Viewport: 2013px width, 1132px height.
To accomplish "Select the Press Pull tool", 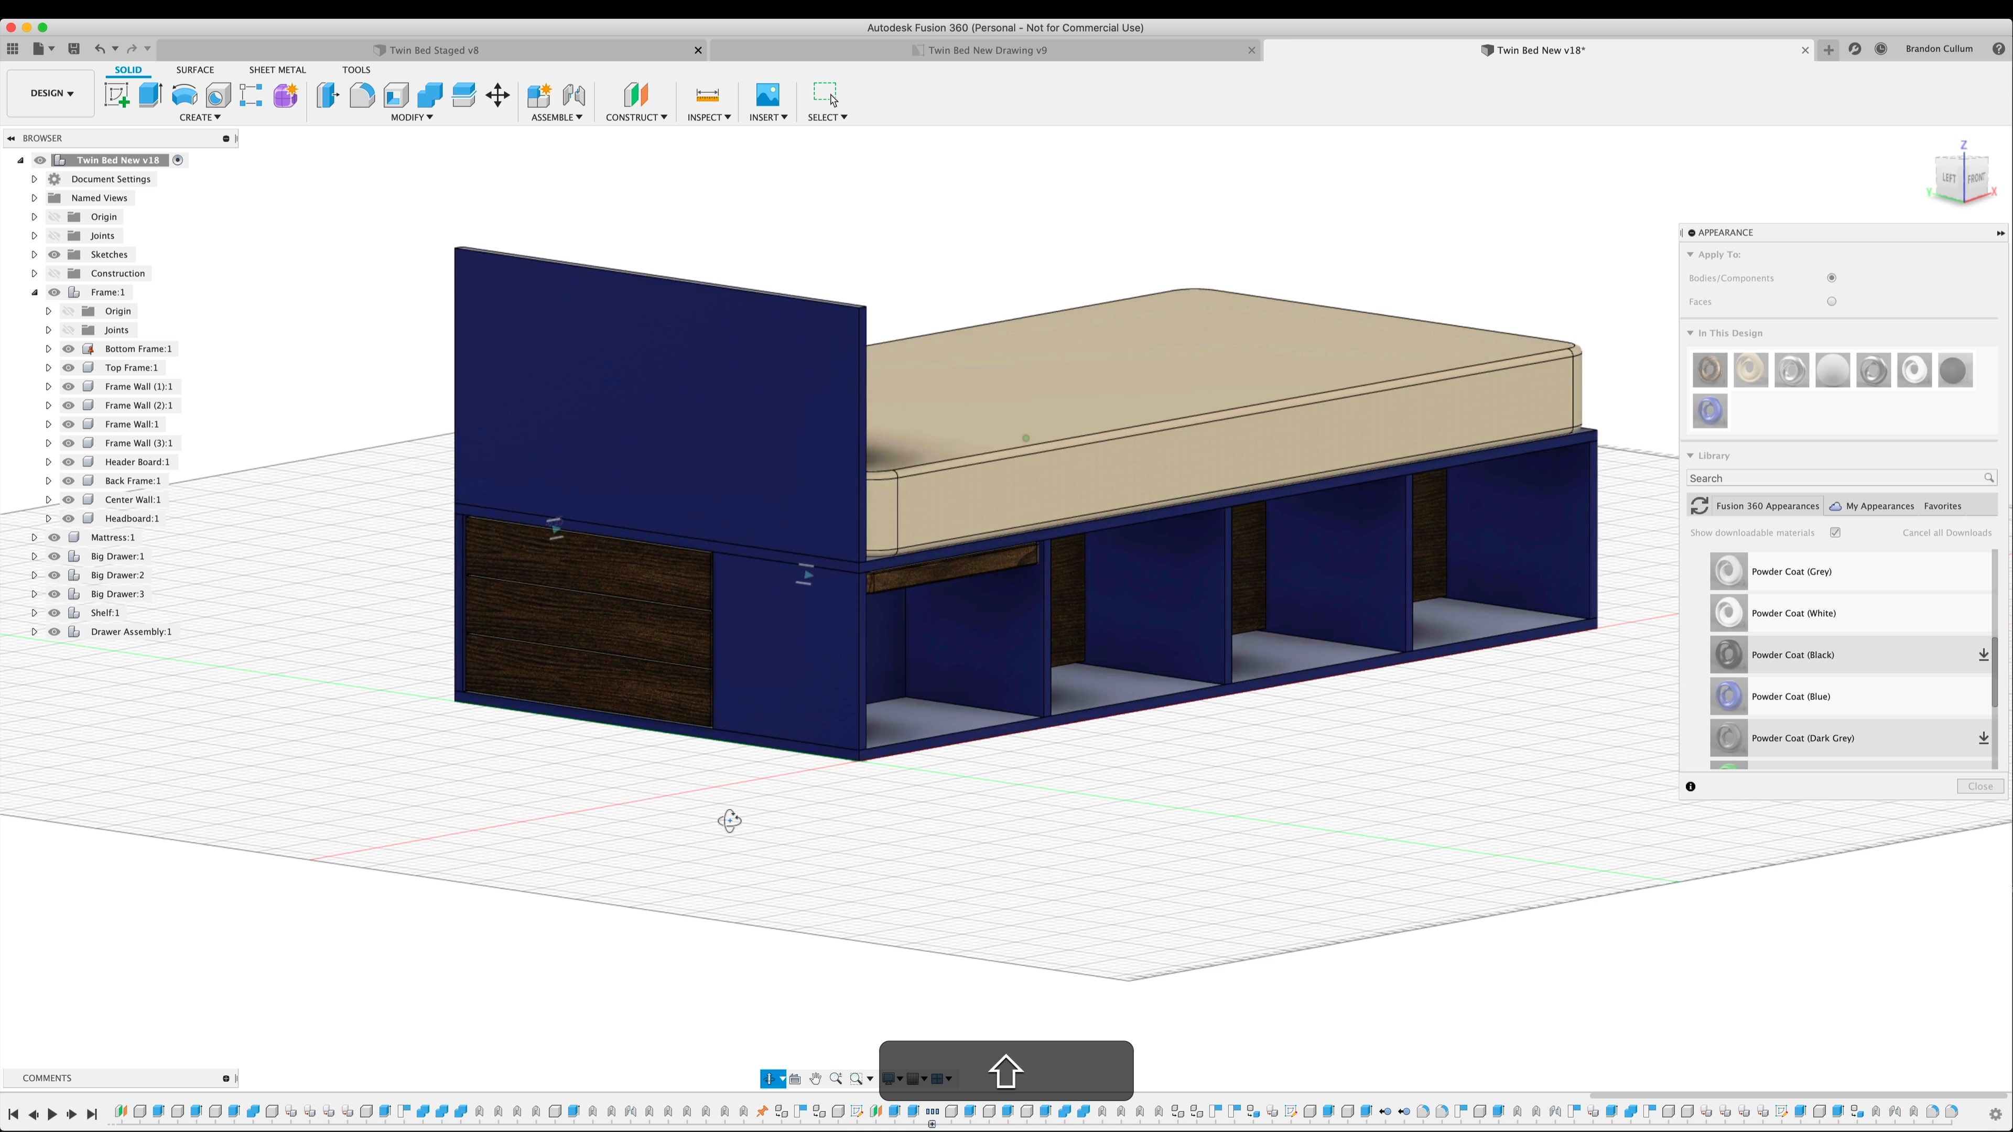I will click(328, 95).
